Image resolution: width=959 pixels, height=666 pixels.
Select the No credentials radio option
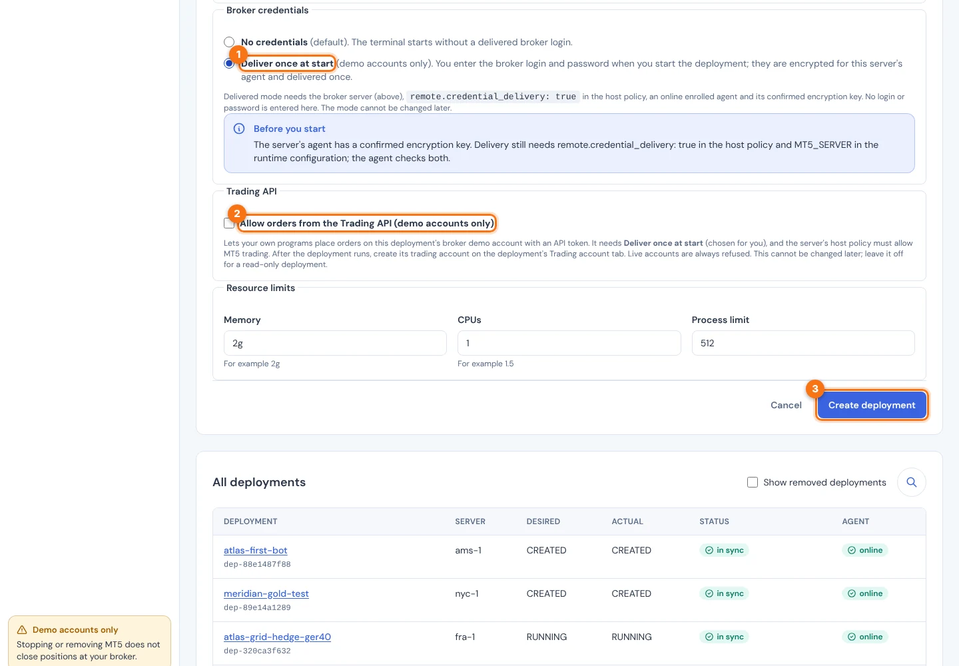[x=229, y=42]
